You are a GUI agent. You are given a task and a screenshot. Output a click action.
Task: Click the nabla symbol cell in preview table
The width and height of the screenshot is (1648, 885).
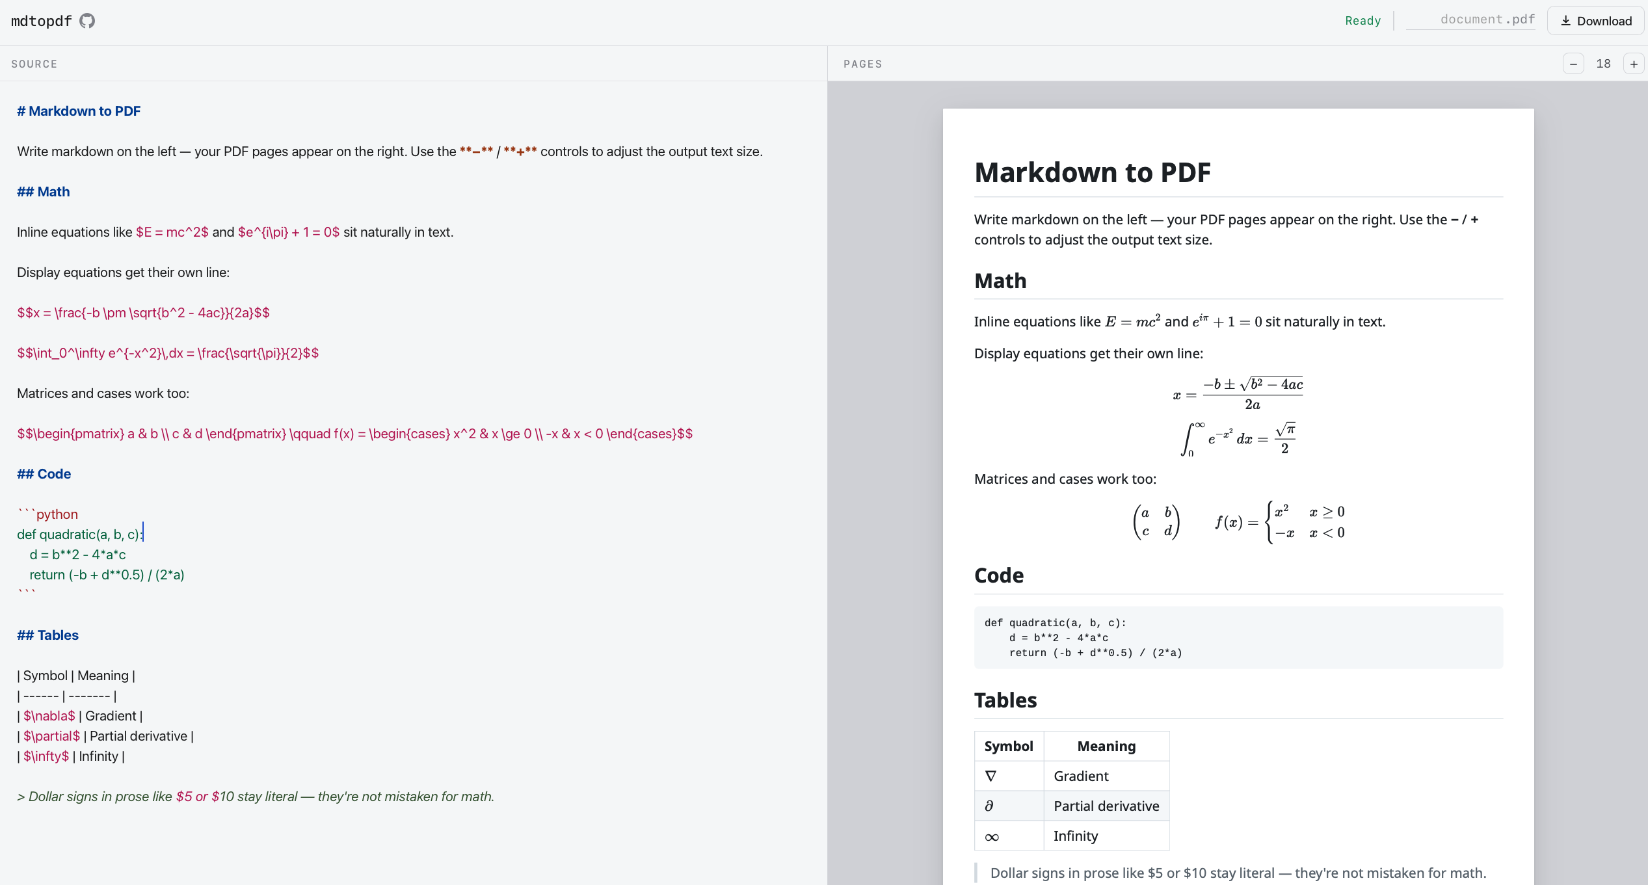1009,776
